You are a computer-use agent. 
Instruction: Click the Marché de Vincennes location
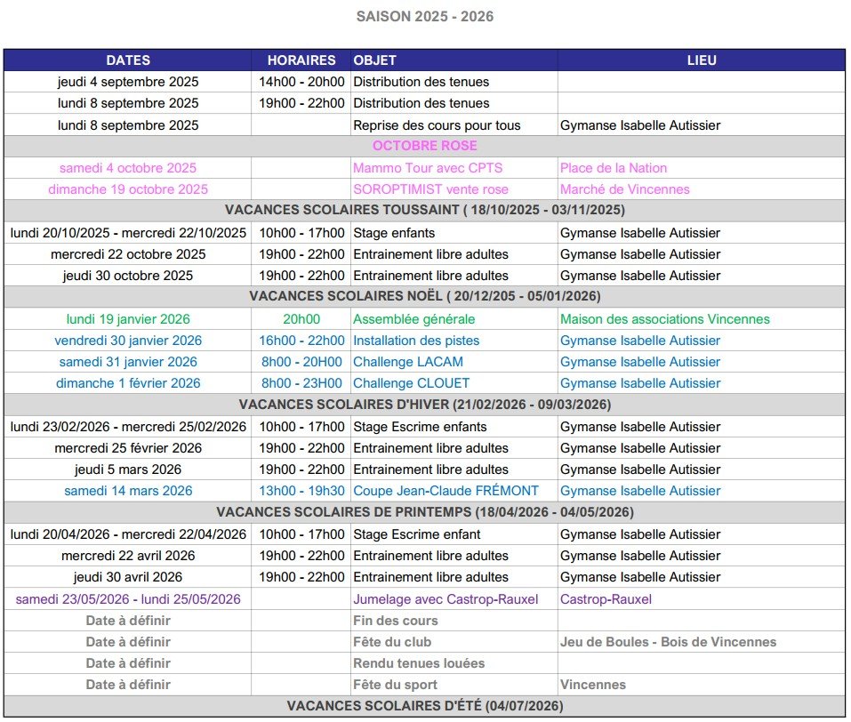624,189
